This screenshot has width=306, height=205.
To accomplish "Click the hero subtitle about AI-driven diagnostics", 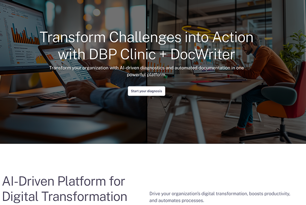I will click(146, 67).
